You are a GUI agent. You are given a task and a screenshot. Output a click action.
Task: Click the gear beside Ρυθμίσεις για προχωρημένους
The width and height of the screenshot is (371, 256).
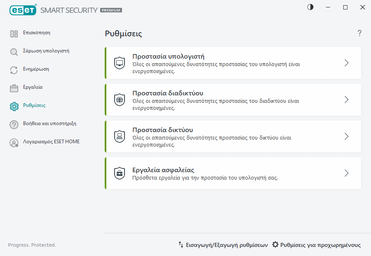pos(275,244)
